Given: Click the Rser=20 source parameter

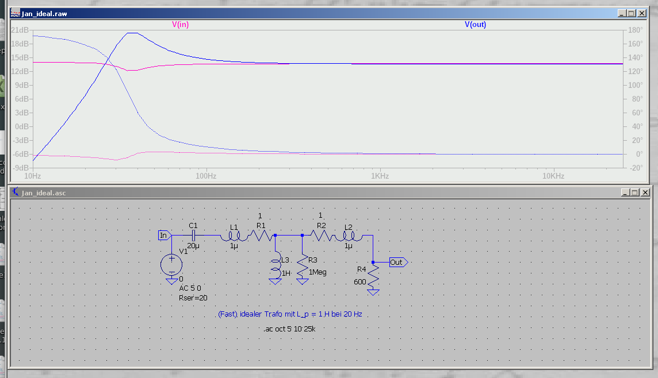Looking at the screenshot, I should point(193,298).
